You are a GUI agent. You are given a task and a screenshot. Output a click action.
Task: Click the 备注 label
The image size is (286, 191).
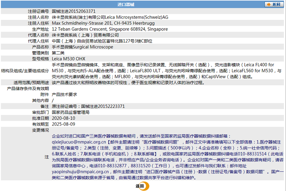(45, 106)
